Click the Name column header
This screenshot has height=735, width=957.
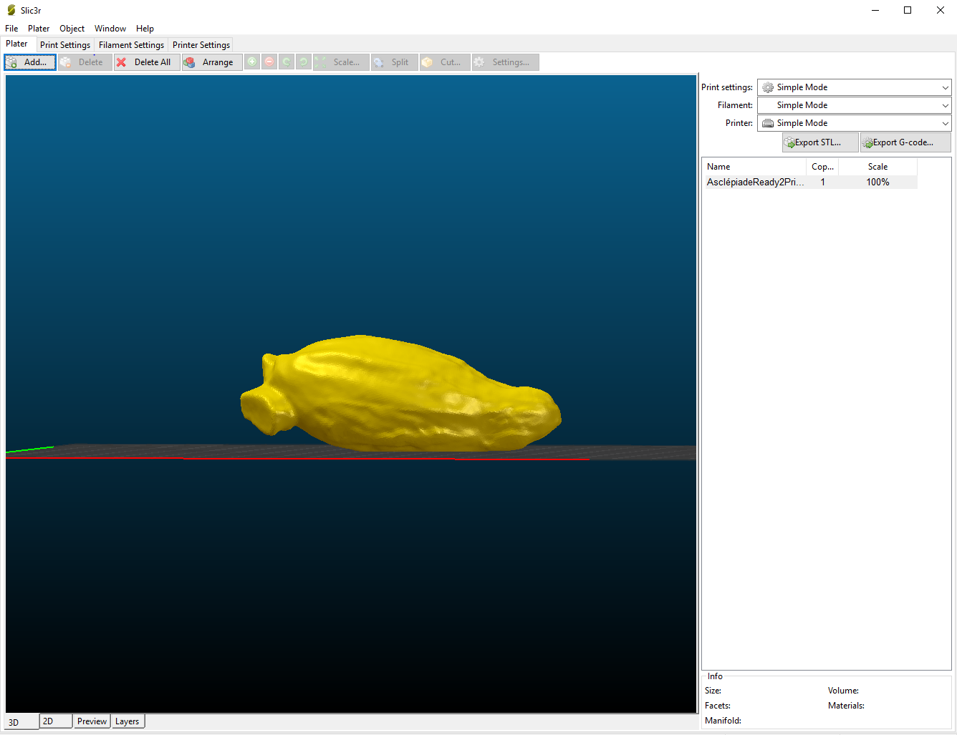(x=754, y=167)
